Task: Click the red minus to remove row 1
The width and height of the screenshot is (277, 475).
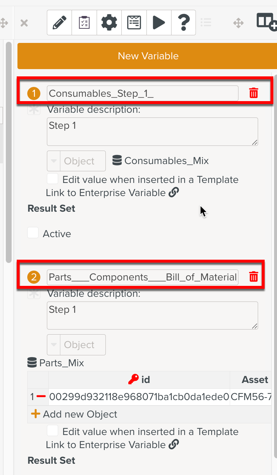Action: (41, 396)
